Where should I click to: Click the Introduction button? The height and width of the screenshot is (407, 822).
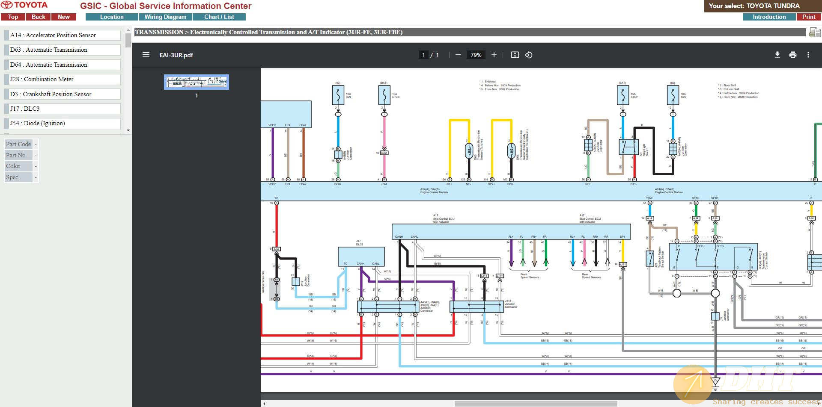(769, 17)
